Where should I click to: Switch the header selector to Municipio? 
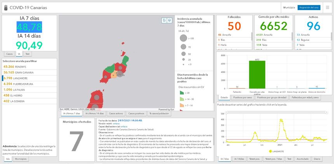[289, 7]
